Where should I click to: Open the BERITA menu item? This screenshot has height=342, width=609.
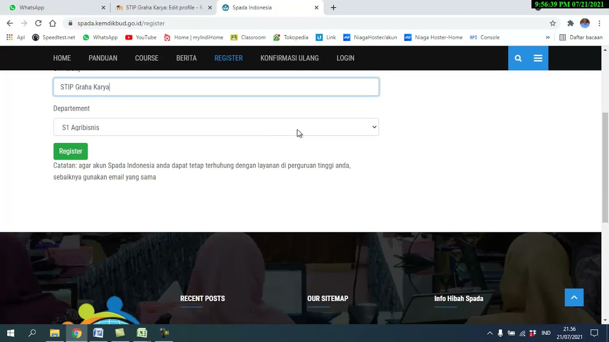pyautogui.click(x=187, y=58)
